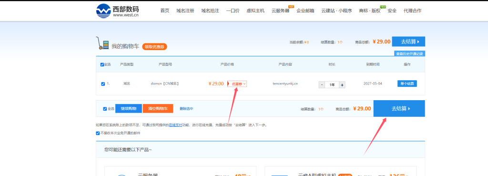Expand the 优惠券 coupon dropdown

237,84
